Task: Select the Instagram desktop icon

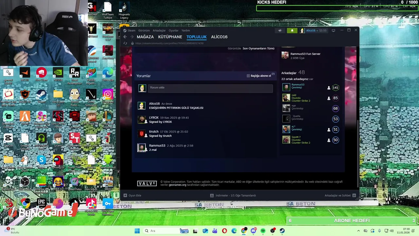Action: coord(108,96)
